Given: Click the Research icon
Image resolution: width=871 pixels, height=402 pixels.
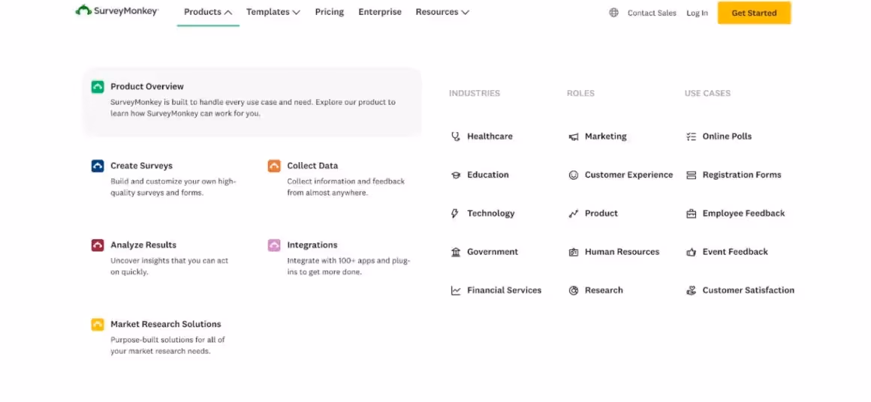Looking at the screenshot, I should [573, 290].
